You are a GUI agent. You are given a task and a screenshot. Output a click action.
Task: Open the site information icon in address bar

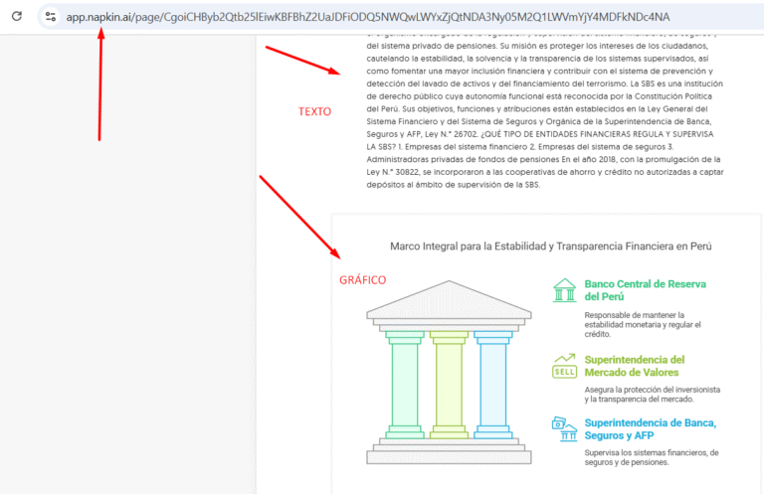50,17
